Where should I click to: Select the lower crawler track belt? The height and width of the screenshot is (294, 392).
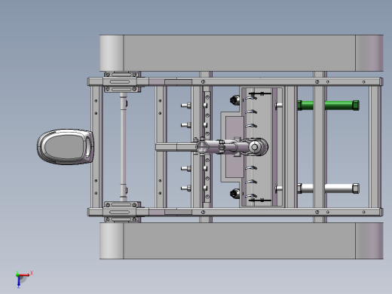click(x=241, y=240)
